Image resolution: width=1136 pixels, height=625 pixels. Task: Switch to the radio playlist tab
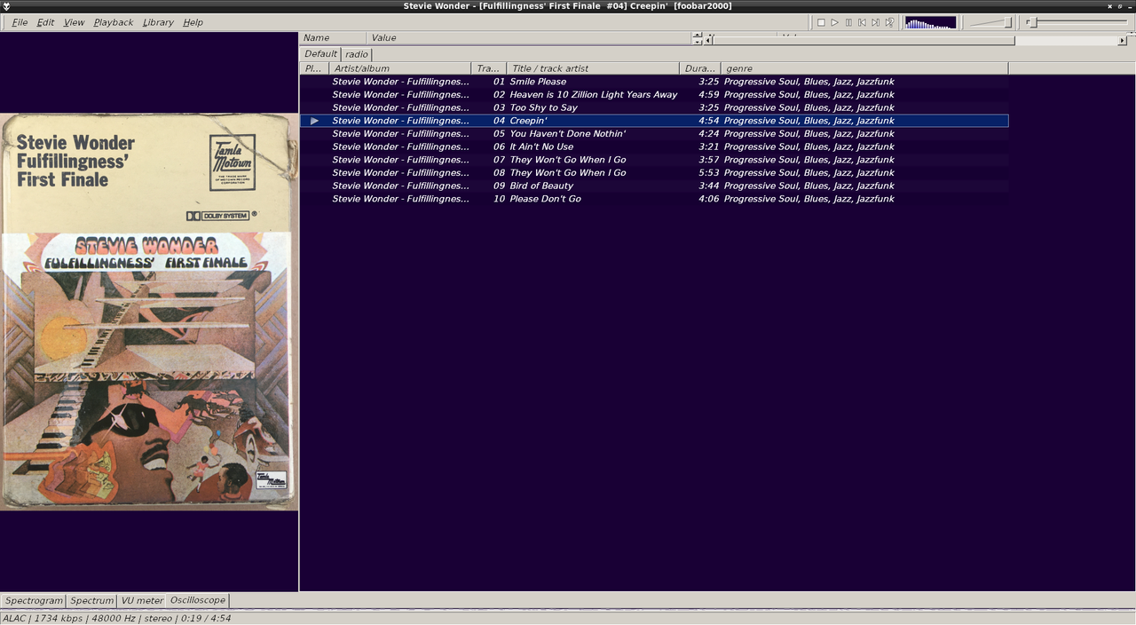point(357,54)
